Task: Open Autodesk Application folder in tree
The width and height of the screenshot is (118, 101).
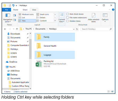Action: point(19,82)
